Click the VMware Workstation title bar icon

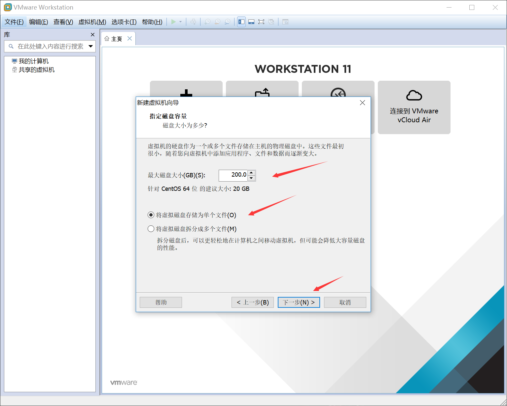(8, 7)
